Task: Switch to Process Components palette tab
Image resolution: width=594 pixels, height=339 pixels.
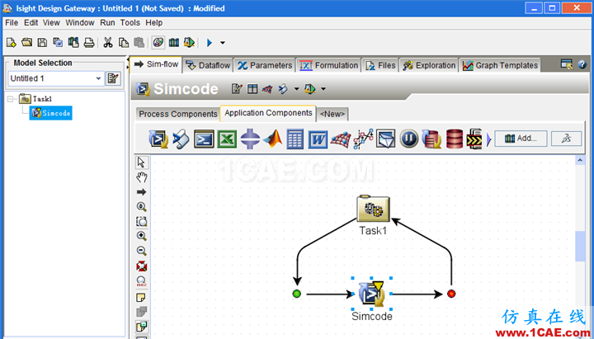Action: click(178, 114)
